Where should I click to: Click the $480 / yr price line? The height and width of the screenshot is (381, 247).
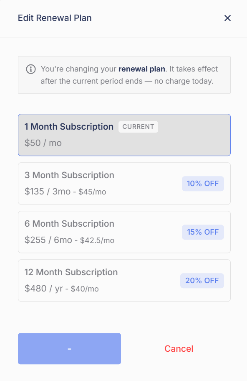[62, 289]
